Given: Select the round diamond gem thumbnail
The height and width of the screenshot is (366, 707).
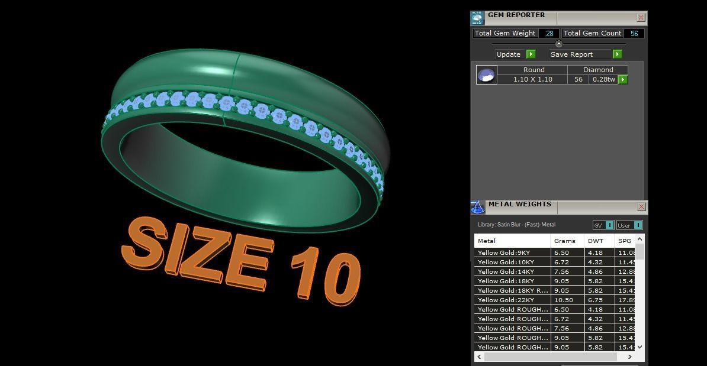Looking at the screenshot, I should [487, 75].
